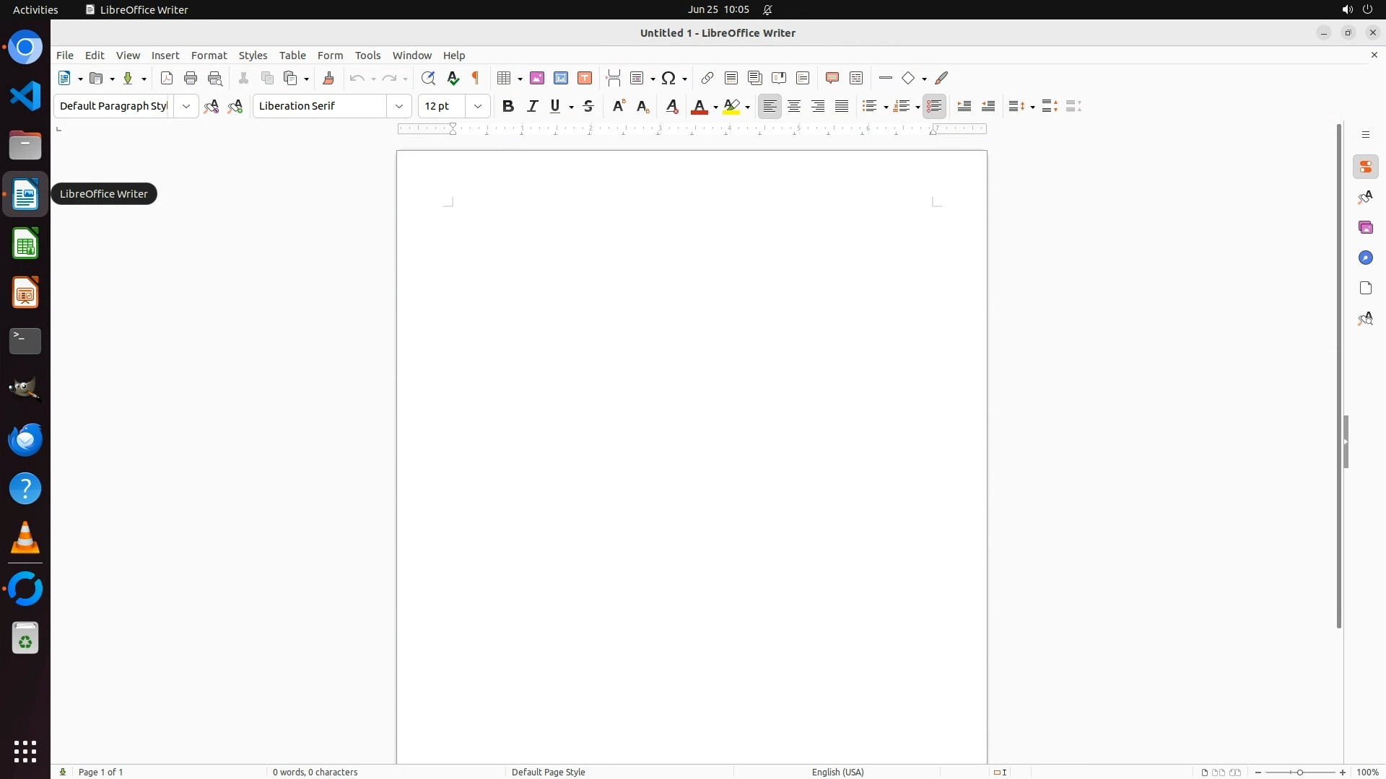Click the Insert Page Break icon
The width and height of the screenshot is (1386, 779).
pos(614,79)
